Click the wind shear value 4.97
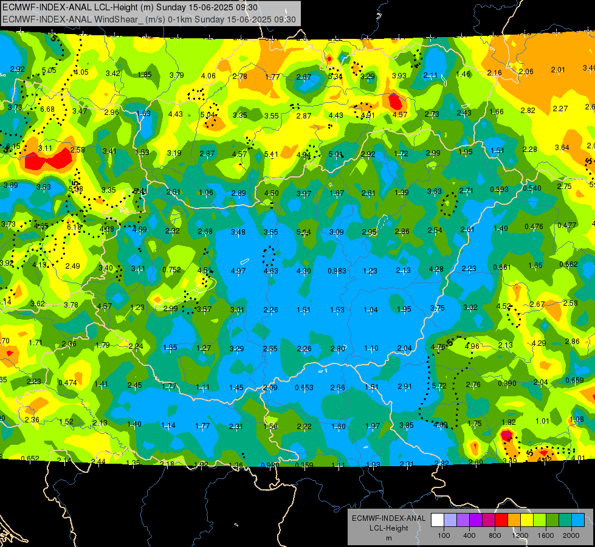This screenshot has width=595, height=547. 238,271
